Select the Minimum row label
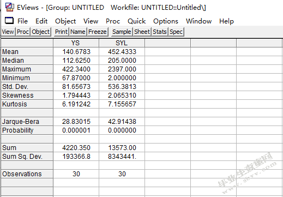The width and height of the screenshot is (283, 197). pos(27,78)
